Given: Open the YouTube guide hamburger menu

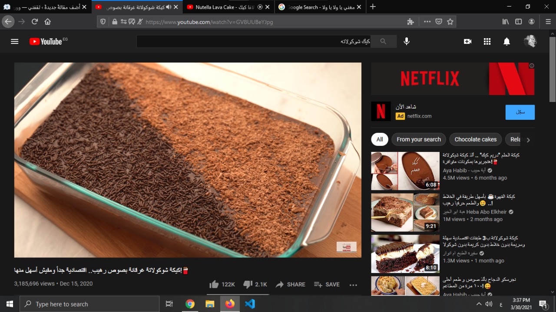Looking at the screenshot, I should [15, 41].
